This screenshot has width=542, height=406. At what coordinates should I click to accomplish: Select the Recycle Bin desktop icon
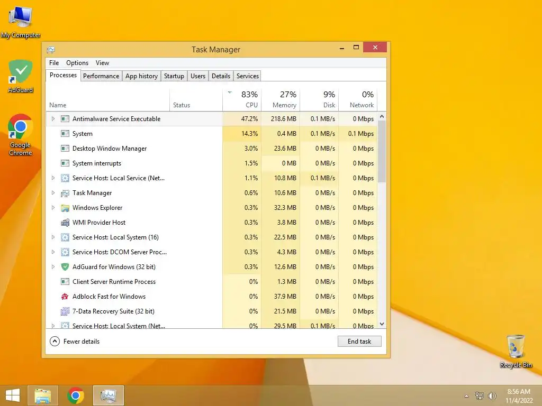[x=516, y=351]
